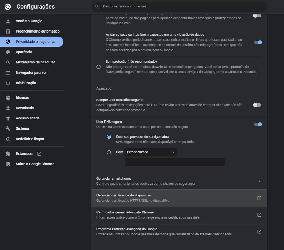This screenshot has height=250, width=284.
Task: Open external link icon for Gerenciar certificados do dispositivo
Action: pyautogui.click(x=259, y=198)
